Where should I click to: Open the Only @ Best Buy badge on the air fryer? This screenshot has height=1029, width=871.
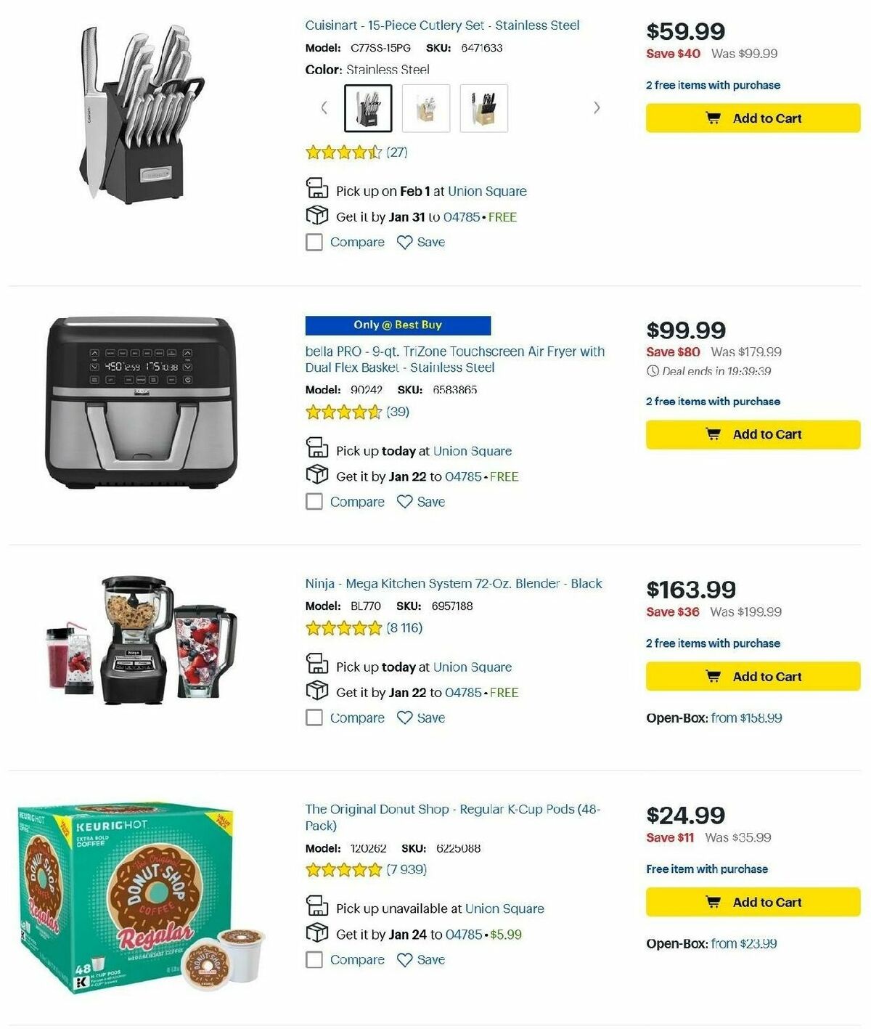397,325
